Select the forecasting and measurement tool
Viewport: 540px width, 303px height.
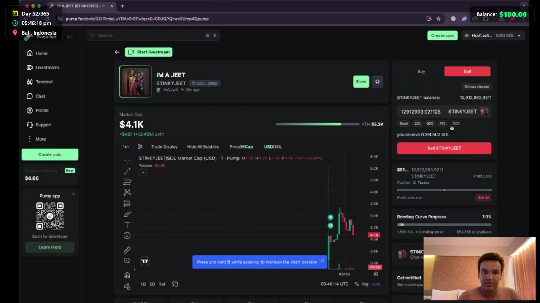tap(127, 203)
